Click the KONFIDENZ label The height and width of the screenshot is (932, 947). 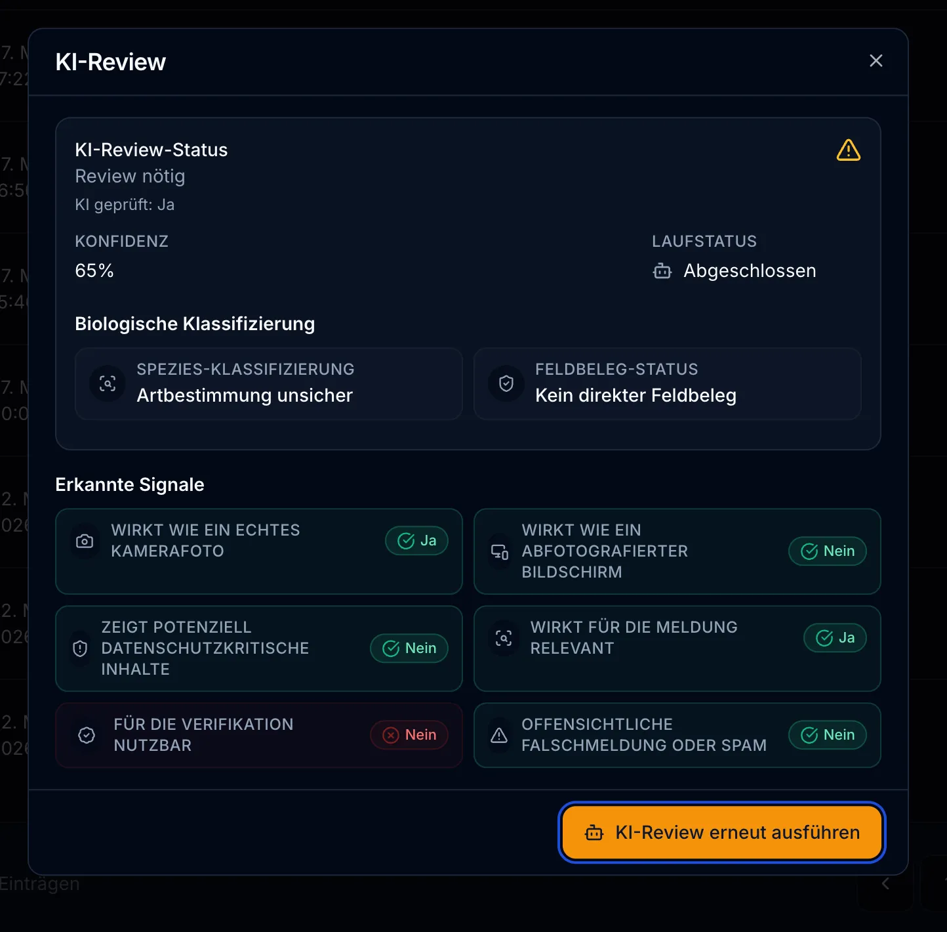[x=122, y=242]
